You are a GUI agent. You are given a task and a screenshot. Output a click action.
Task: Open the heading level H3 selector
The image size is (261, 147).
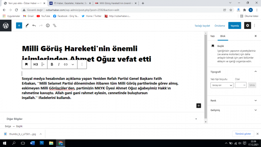36,64
